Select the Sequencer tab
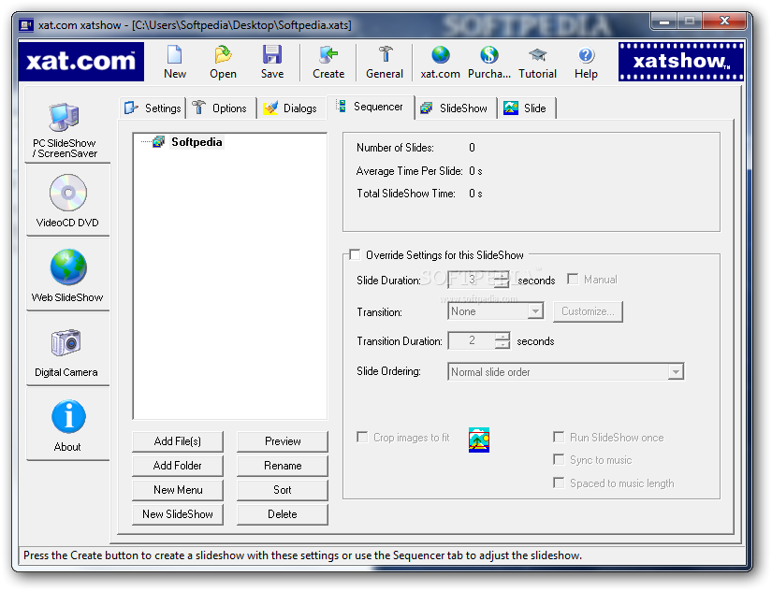This screenshot has height=591, width=772. [371, 107]
